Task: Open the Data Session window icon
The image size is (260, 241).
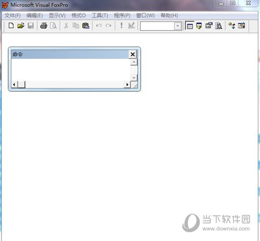Action: (199, 26)
